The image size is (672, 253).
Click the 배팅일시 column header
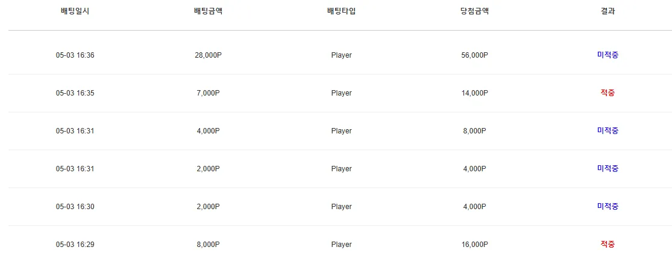coord(75,11)
